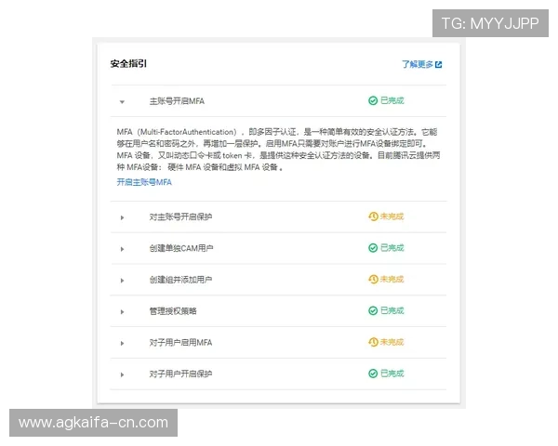Click the external link icon beside 了解更多
Image resolution: width=558 pixels, height=446 pixels.
point(438,65)
